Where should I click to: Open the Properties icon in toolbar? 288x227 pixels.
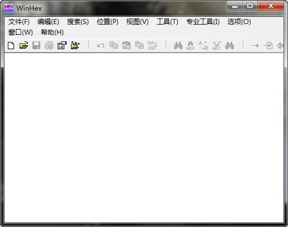(x=62, y=45)
